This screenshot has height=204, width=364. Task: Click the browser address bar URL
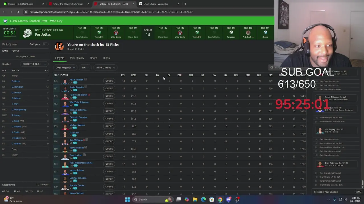111,12
